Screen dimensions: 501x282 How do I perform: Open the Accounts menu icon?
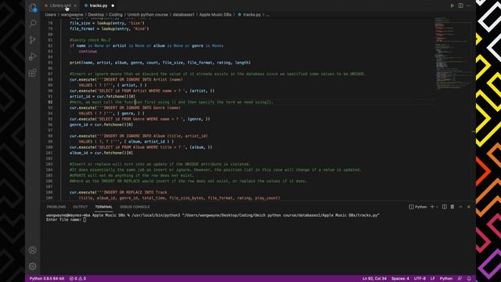point(33,250)
